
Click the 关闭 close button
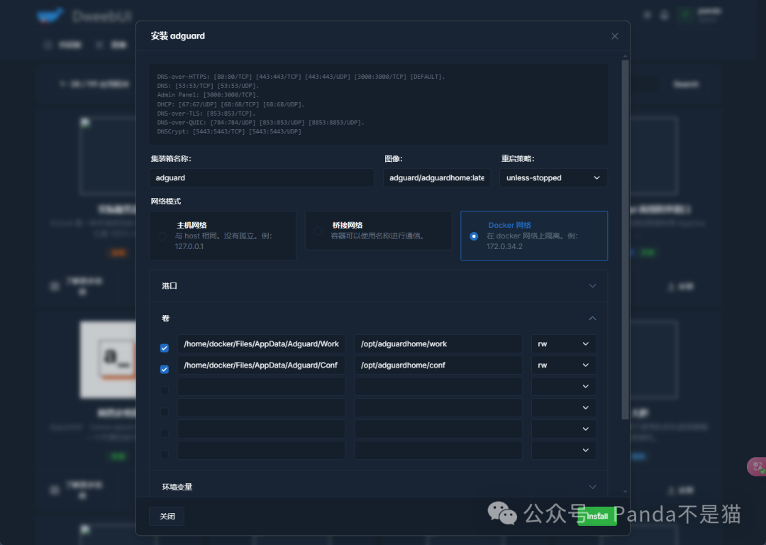(167, 516)
